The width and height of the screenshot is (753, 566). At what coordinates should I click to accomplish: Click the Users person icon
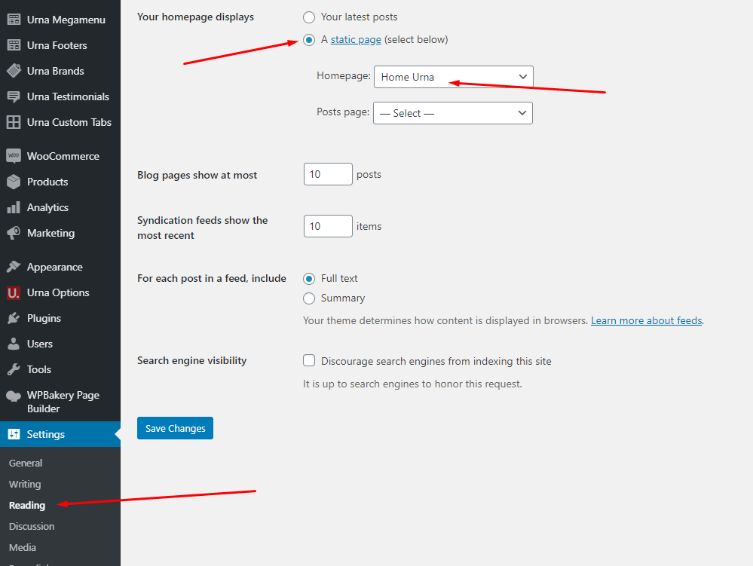(14, 344)
